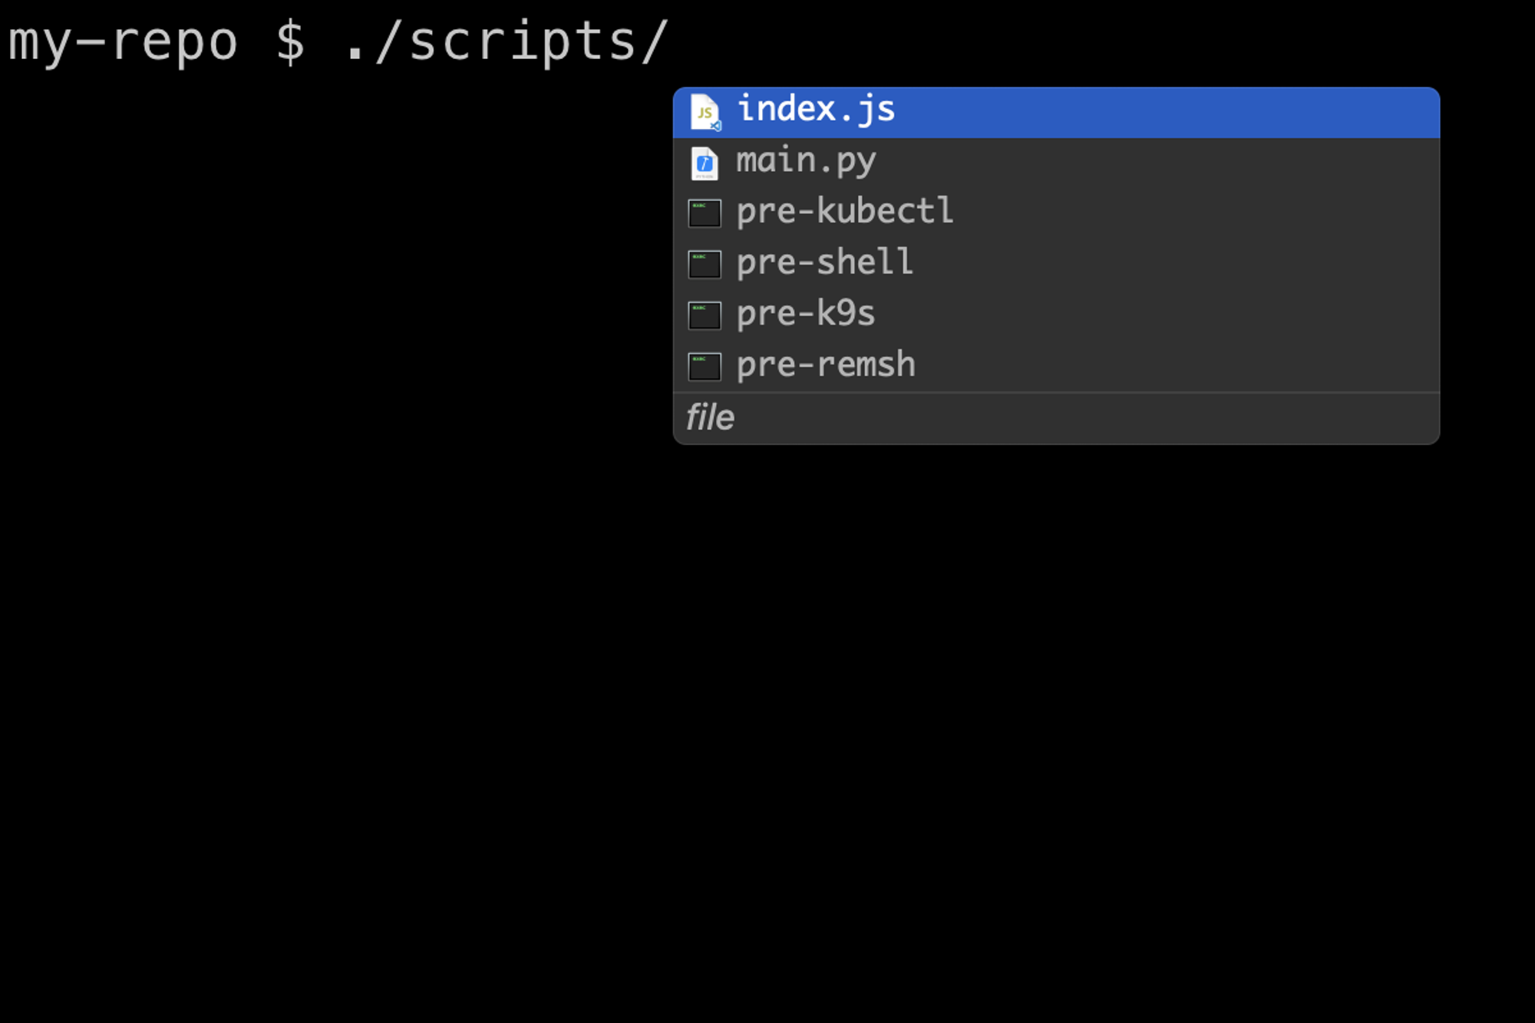Click the executable icon next to pre-kubectl
The image size is (1535, 1023).
point(705,213)
